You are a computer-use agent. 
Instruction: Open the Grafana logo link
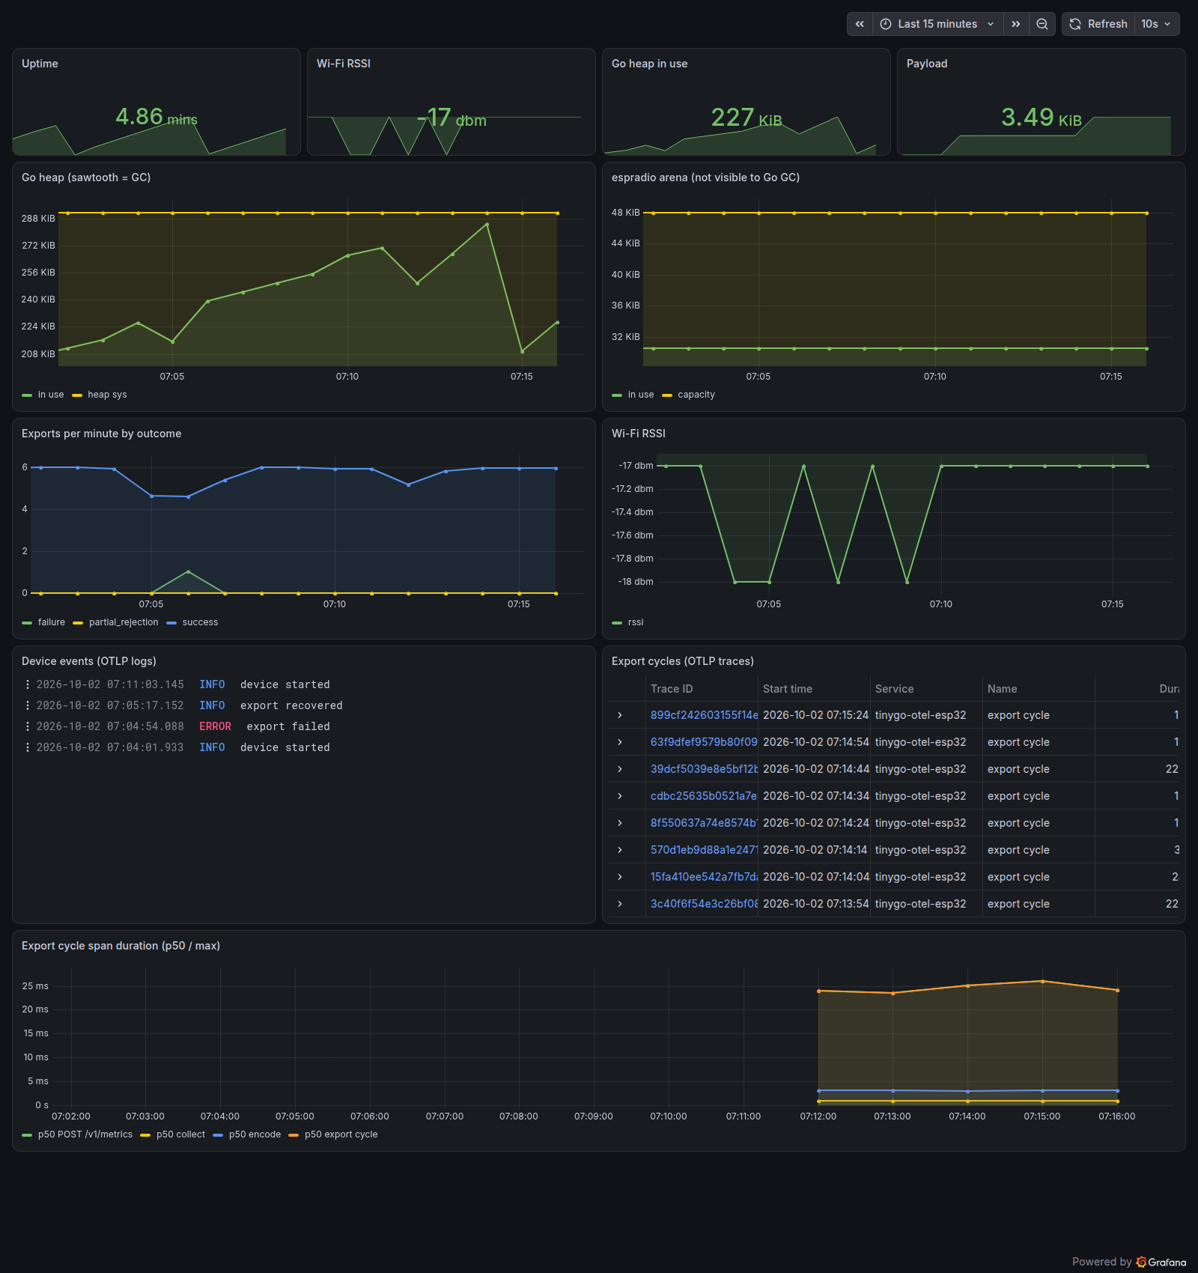tap(1161, 1262)
